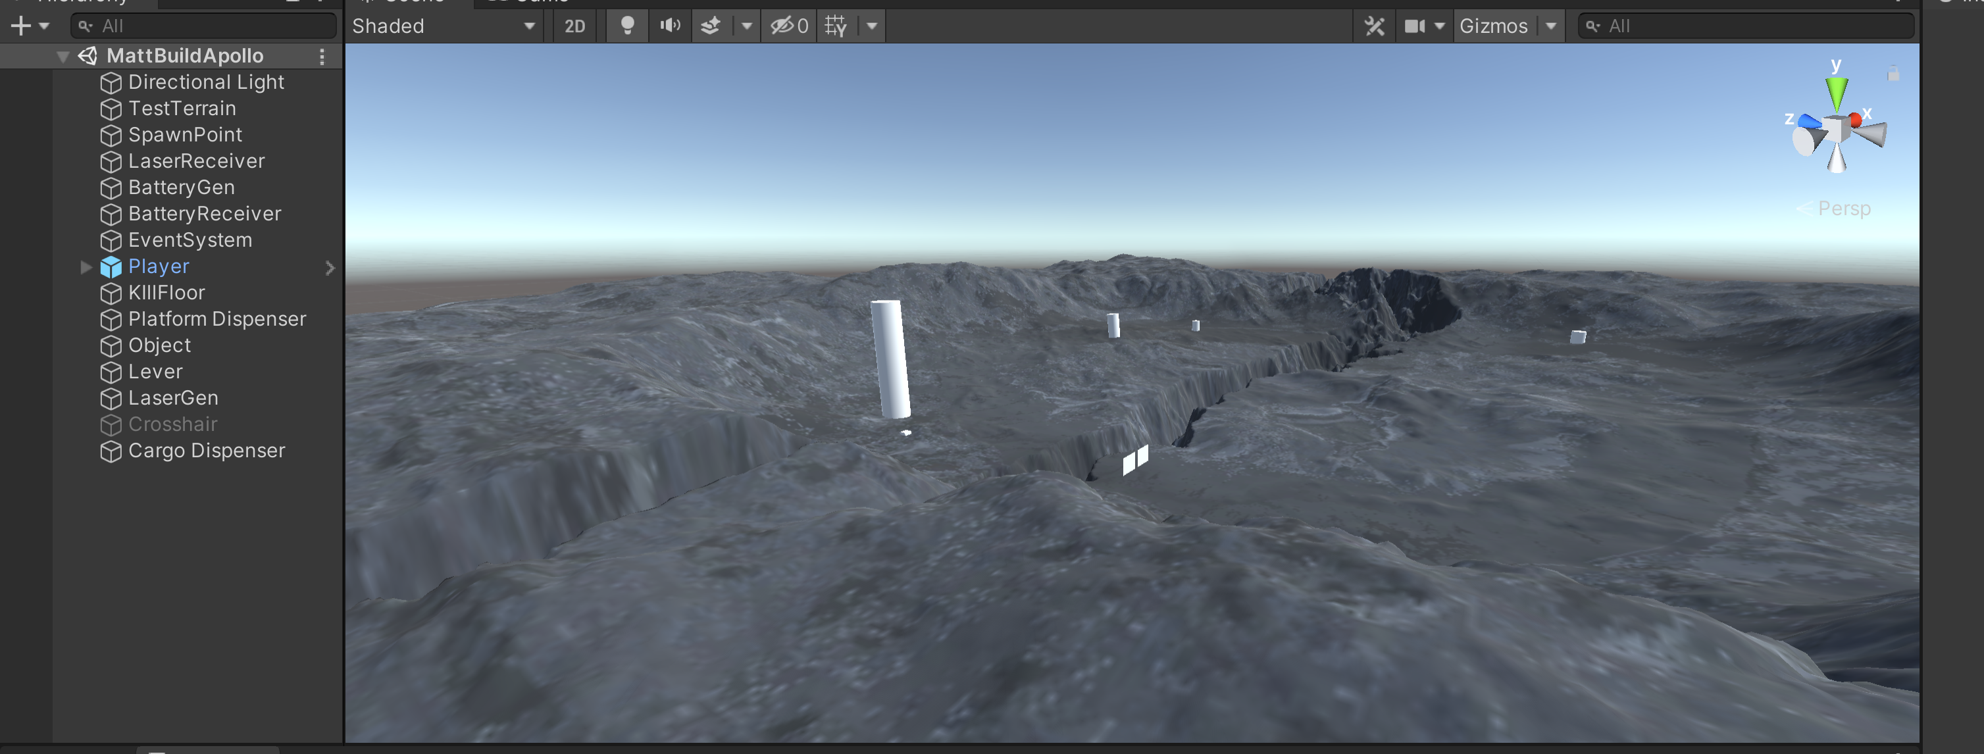Toggle scene lighting bulb icon

point(627,26)
